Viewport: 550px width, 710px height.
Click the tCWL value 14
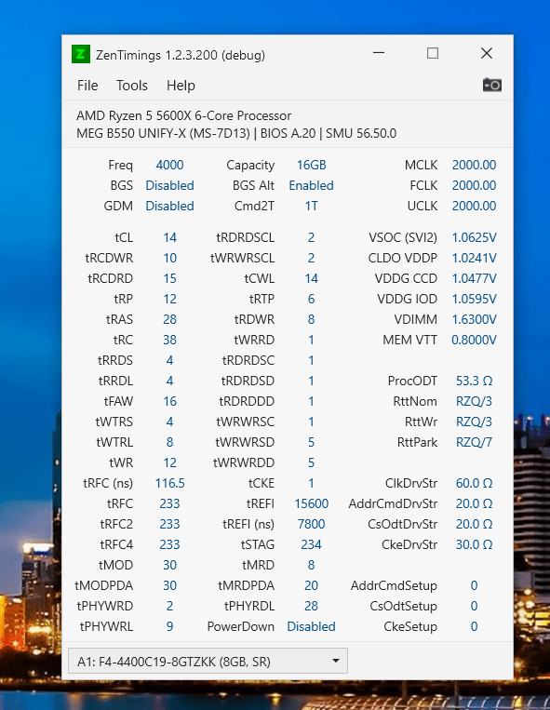click(311, 278)
